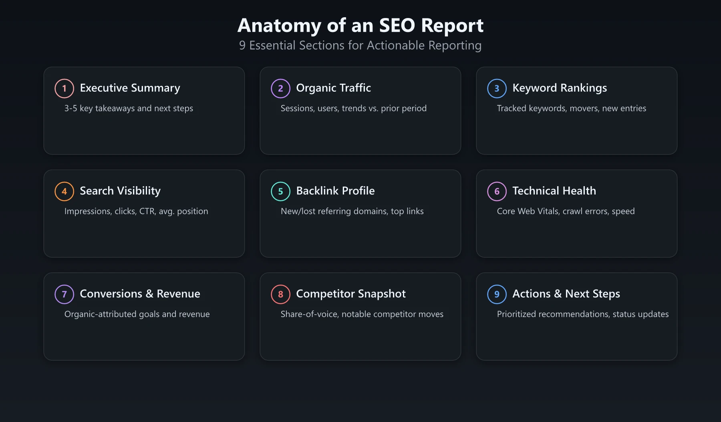Select the circled number 2 icon
The height and width of the screenshot is (422, 721).
click(280, 88)
